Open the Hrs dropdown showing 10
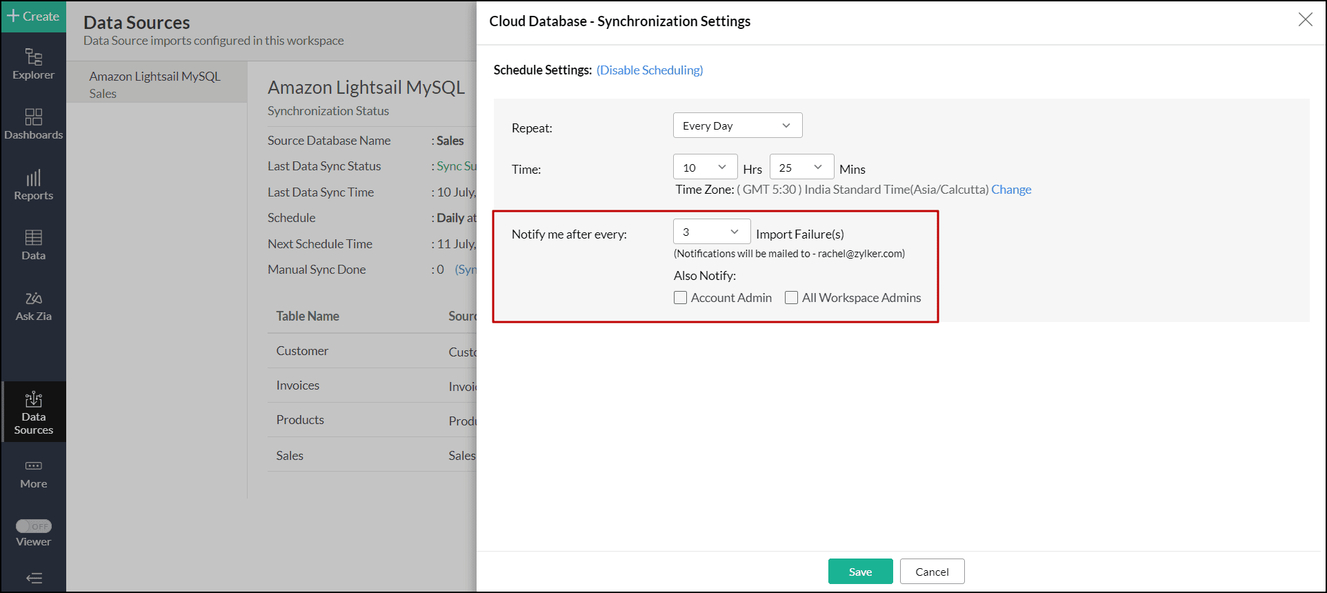The width and height of the screenshot is (1327, 593). click(704, 168)
